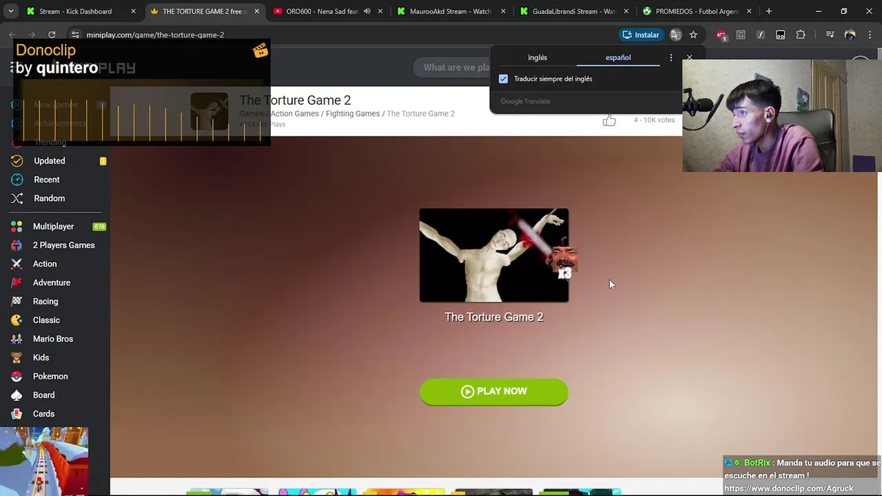Open Translate popup three-dot options
Image resolution: width=882 pixels, height=496 pixels.
pyautogui.click(x=670, y=58)
